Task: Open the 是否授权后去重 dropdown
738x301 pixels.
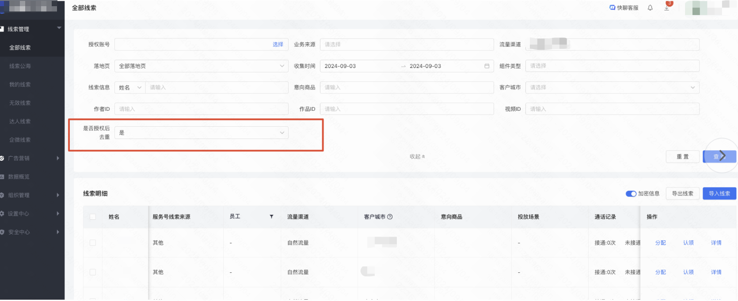Action: 201,132
